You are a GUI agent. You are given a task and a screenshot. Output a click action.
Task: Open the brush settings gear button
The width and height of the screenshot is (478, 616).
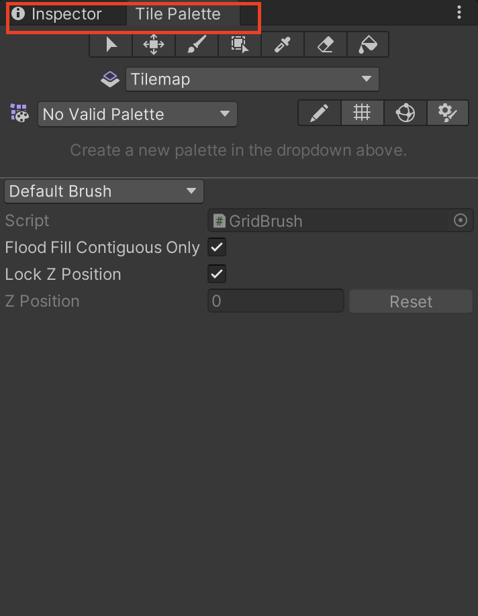447,113
